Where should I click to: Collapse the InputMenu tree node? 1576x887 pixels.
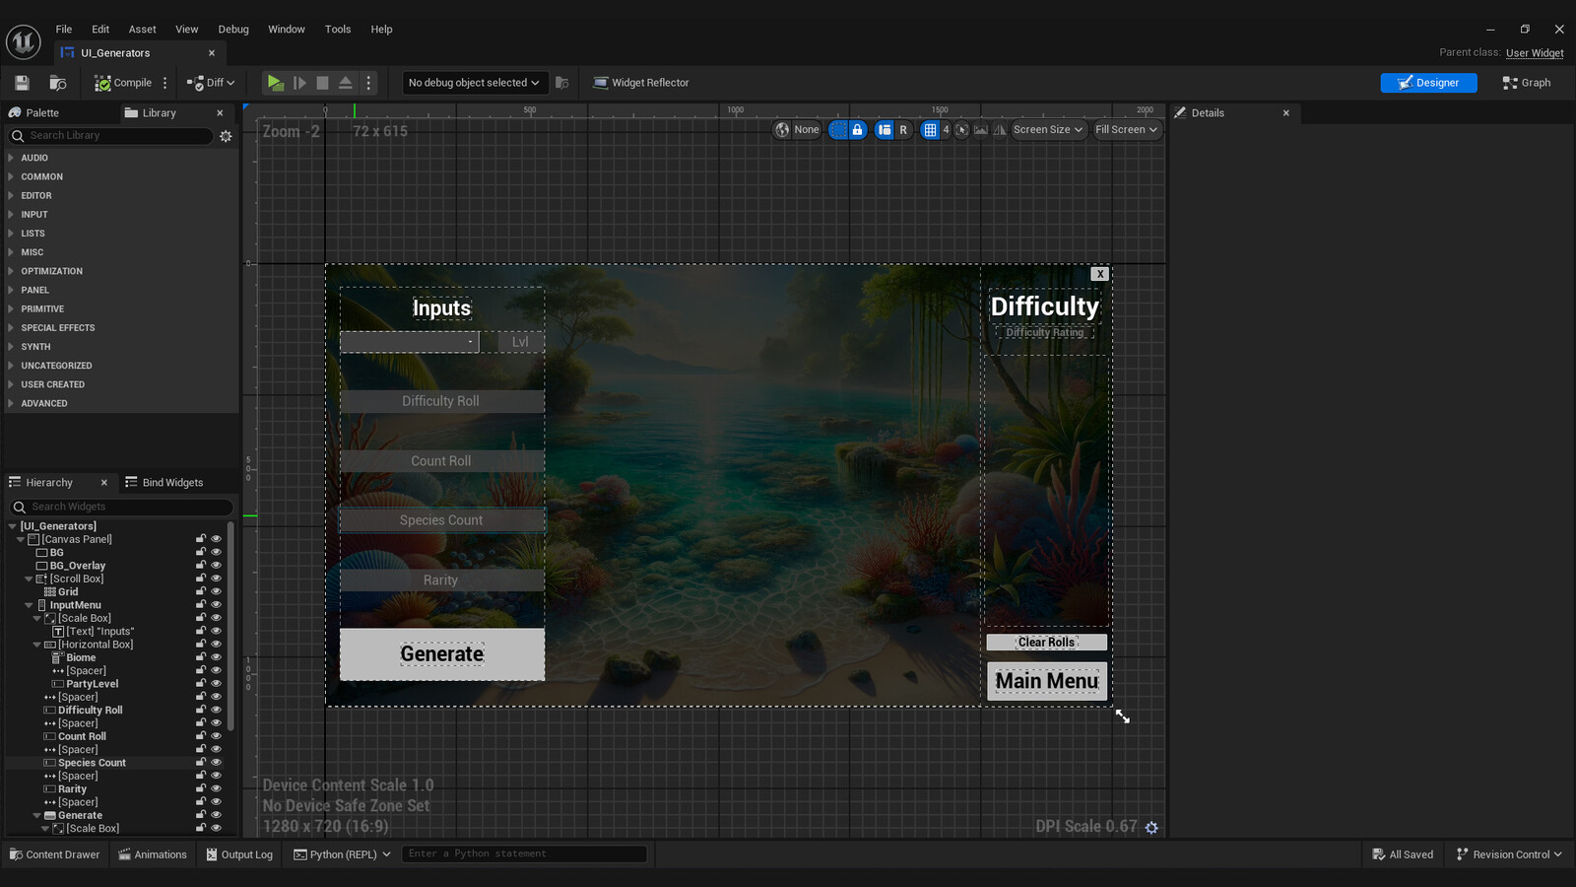[x=29, y=605]
